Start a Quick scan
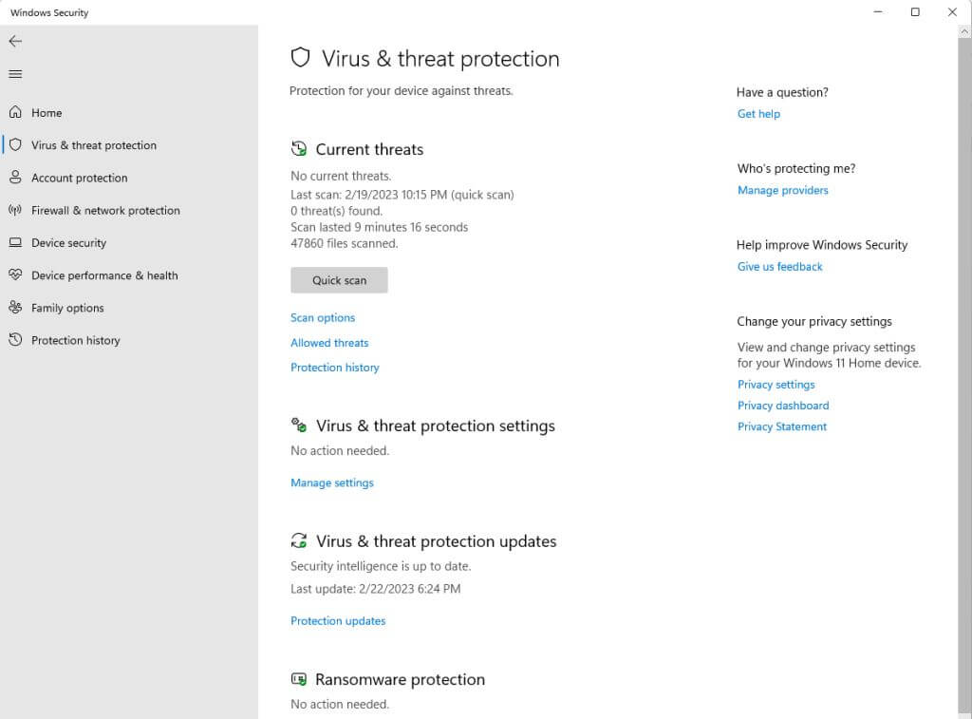972x719 pixels. 339,280
